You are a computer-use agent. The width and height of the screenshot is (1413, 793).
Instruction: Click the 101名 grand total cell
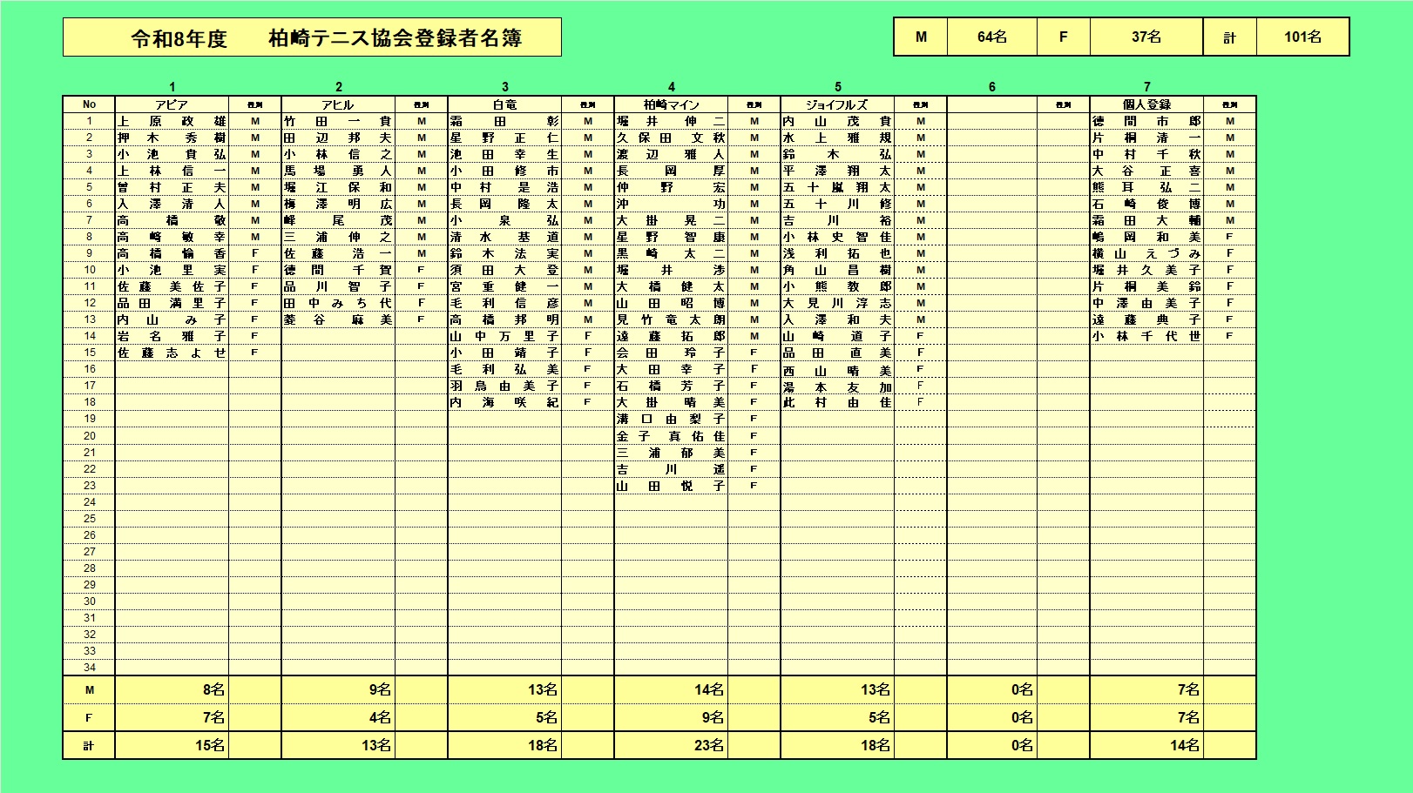pos(1302,37)
